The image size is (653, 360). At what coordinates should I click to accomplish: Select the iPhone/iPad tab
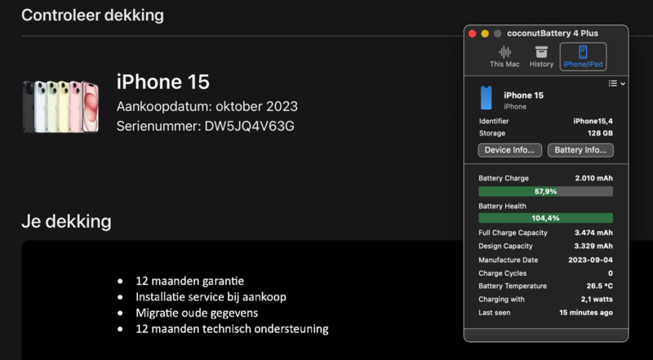click(583, 56)
